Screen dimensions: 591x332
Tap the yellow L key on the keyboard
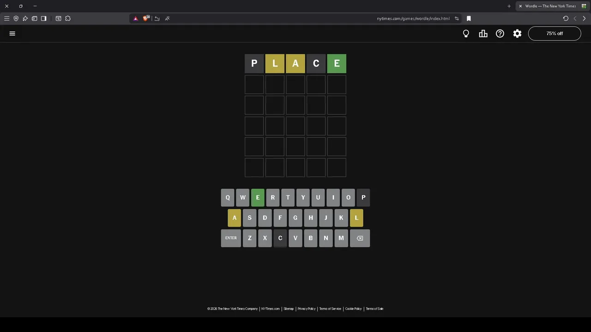356,218
